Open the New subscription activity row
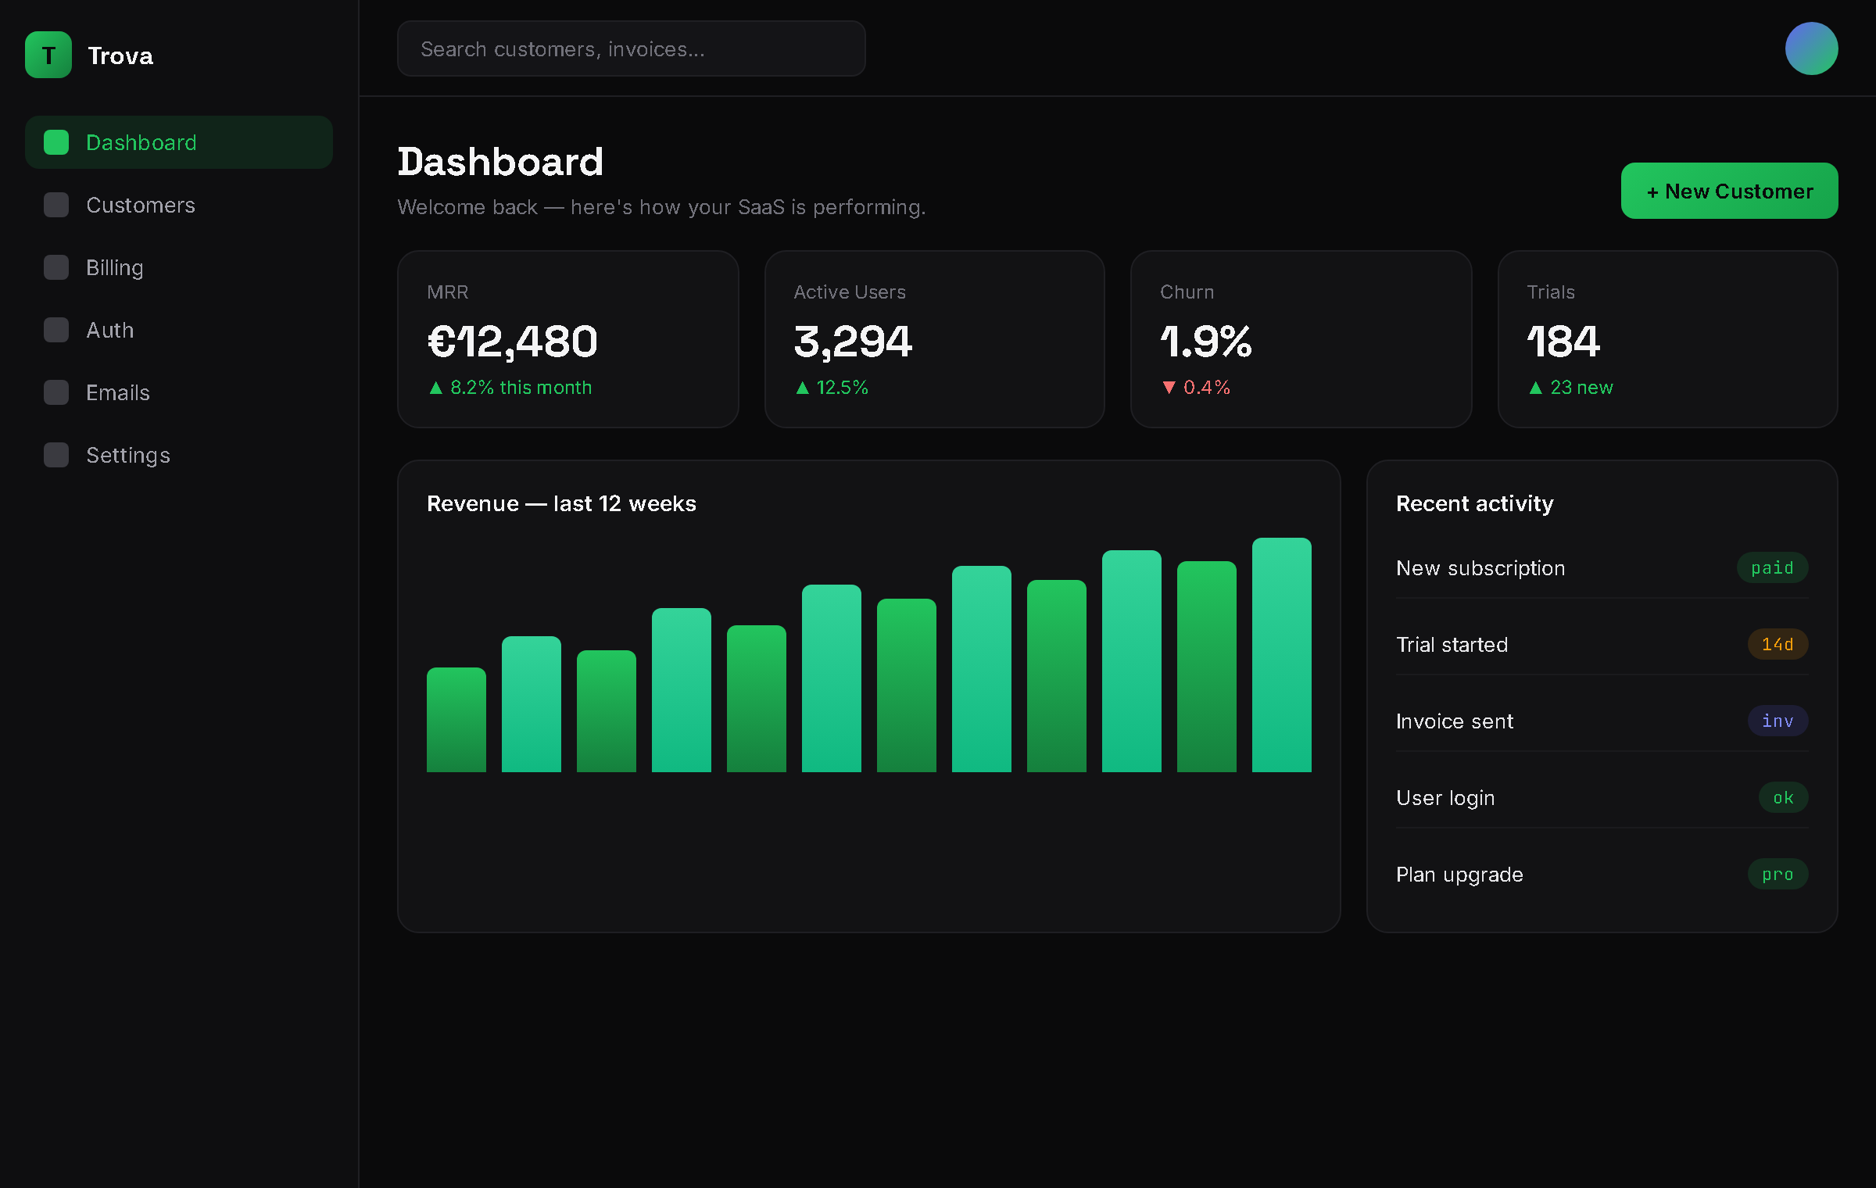 (1602, 568)
